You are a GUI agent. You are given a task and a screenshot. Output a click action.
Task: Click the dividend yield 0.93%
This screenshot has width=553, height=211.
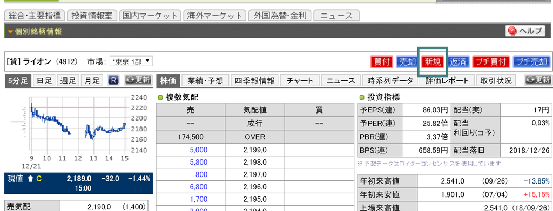(540, 123)
